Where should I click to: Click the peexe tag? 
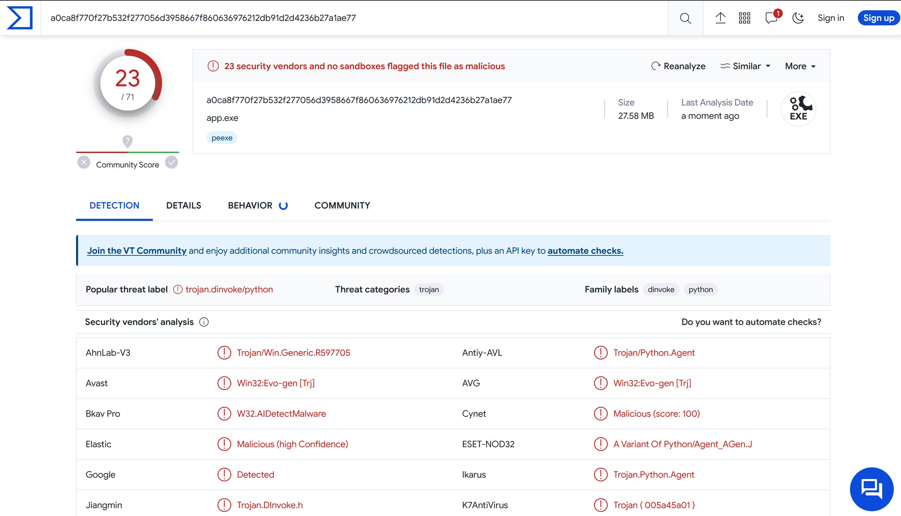click(222, 138)
